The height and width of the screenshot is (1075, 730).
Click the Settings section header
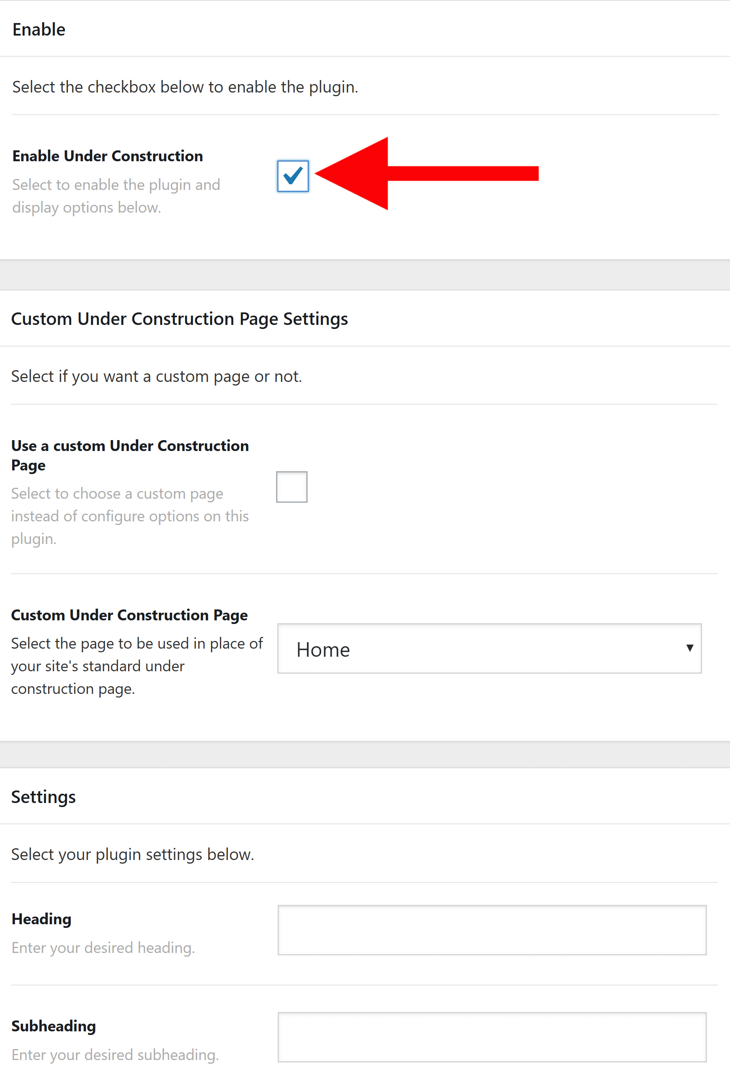43,797
